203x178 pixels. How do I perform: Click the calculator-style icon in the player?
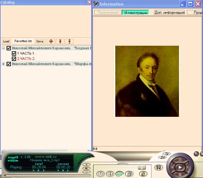129,174
